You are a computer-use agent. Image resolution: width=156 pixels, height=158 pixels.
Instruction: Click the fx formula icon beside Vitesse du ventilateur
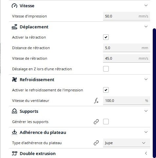tap(96, 101)
